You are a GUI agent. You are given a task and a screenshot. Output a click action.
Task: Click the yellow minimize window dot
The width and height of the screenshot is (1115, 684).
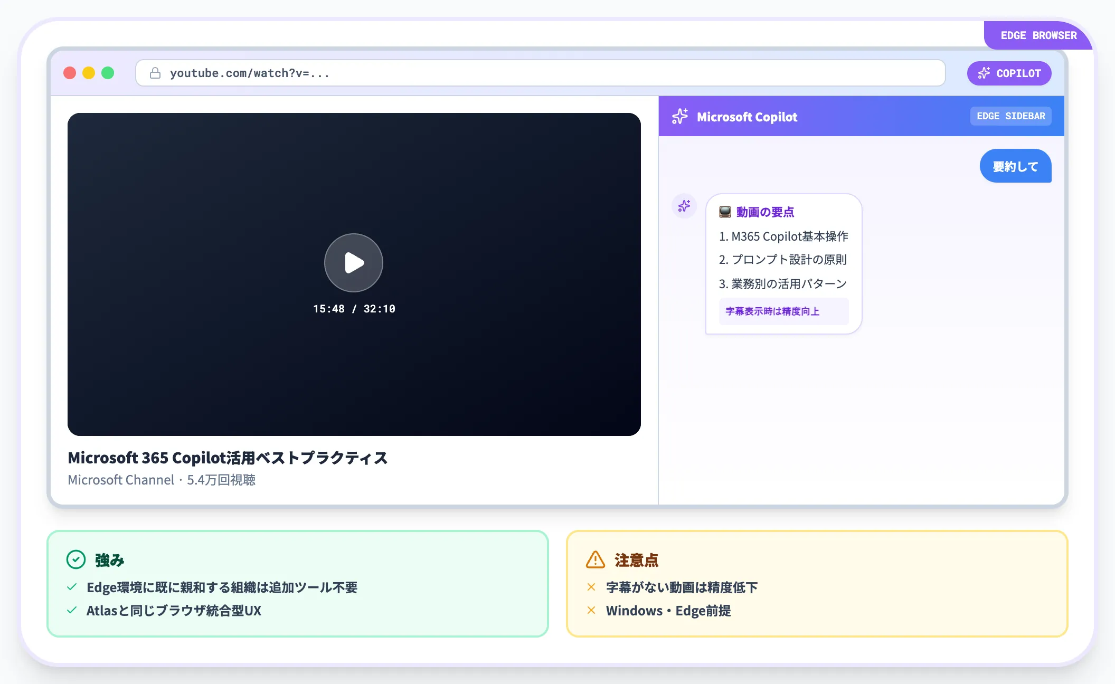coord(89,73)
